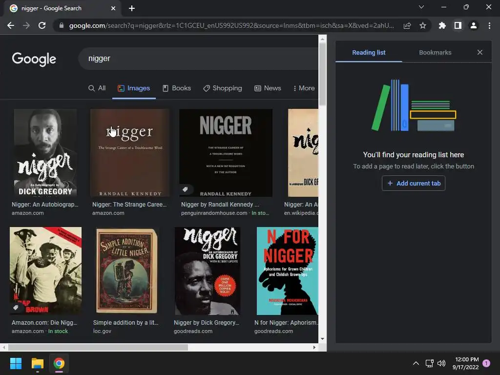Click the address bar URL
This screenshot has width=500, height=375.
[x=231, y=25]
